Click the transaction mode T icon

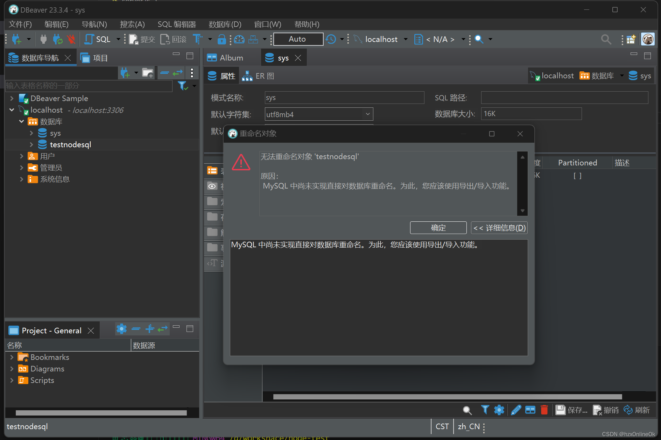click(198, 39)
